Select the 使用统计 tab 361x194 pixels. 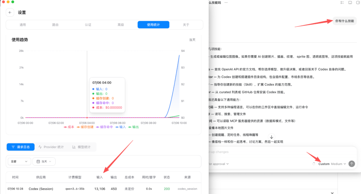[x=153, y=25]
